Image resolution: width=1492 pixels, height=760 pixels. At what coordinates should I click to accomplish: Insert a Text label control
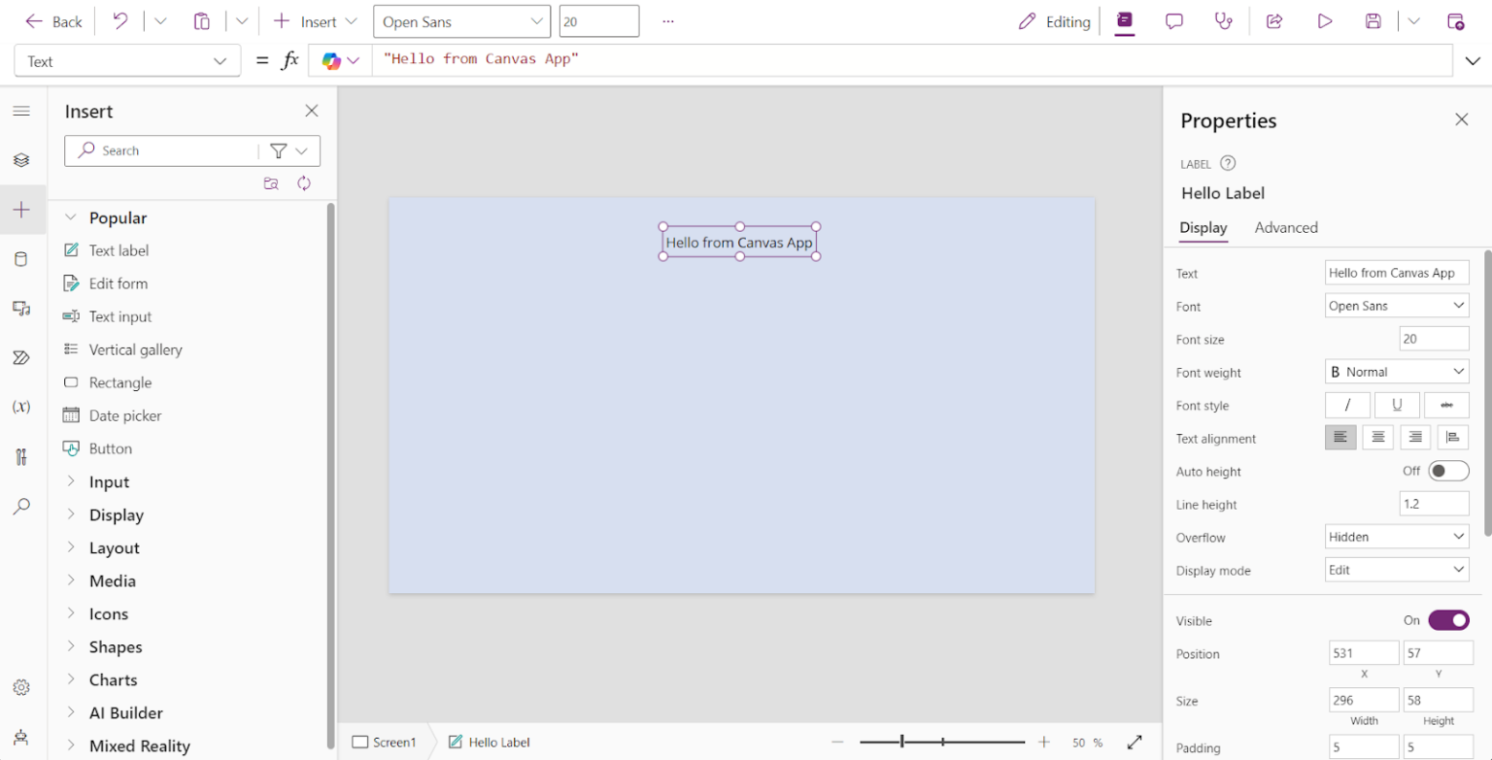[119, 250]
